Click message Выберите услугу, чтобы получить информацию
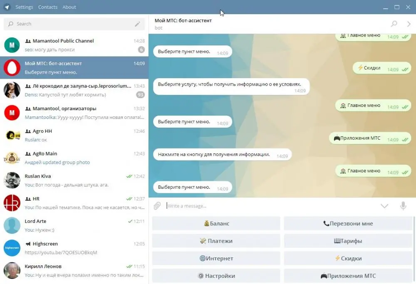This screenshot has width=416, height=284. tap(231, 86)
